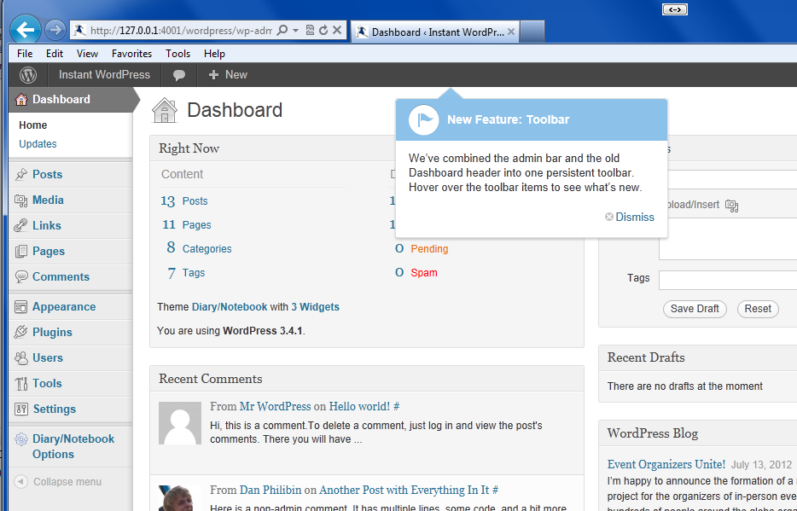
Task: Go back with the browser back arrow
Action: click(x=25, y=31)
